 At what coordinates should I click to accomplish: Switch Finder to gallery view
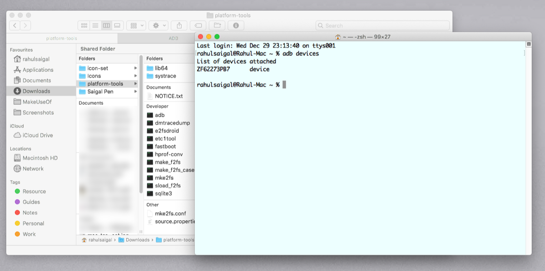tap(117, 25)
